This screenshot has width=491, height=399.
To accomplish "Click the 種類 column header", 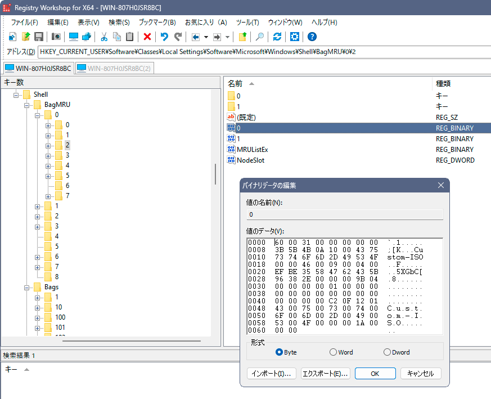I will pos(462,84).
